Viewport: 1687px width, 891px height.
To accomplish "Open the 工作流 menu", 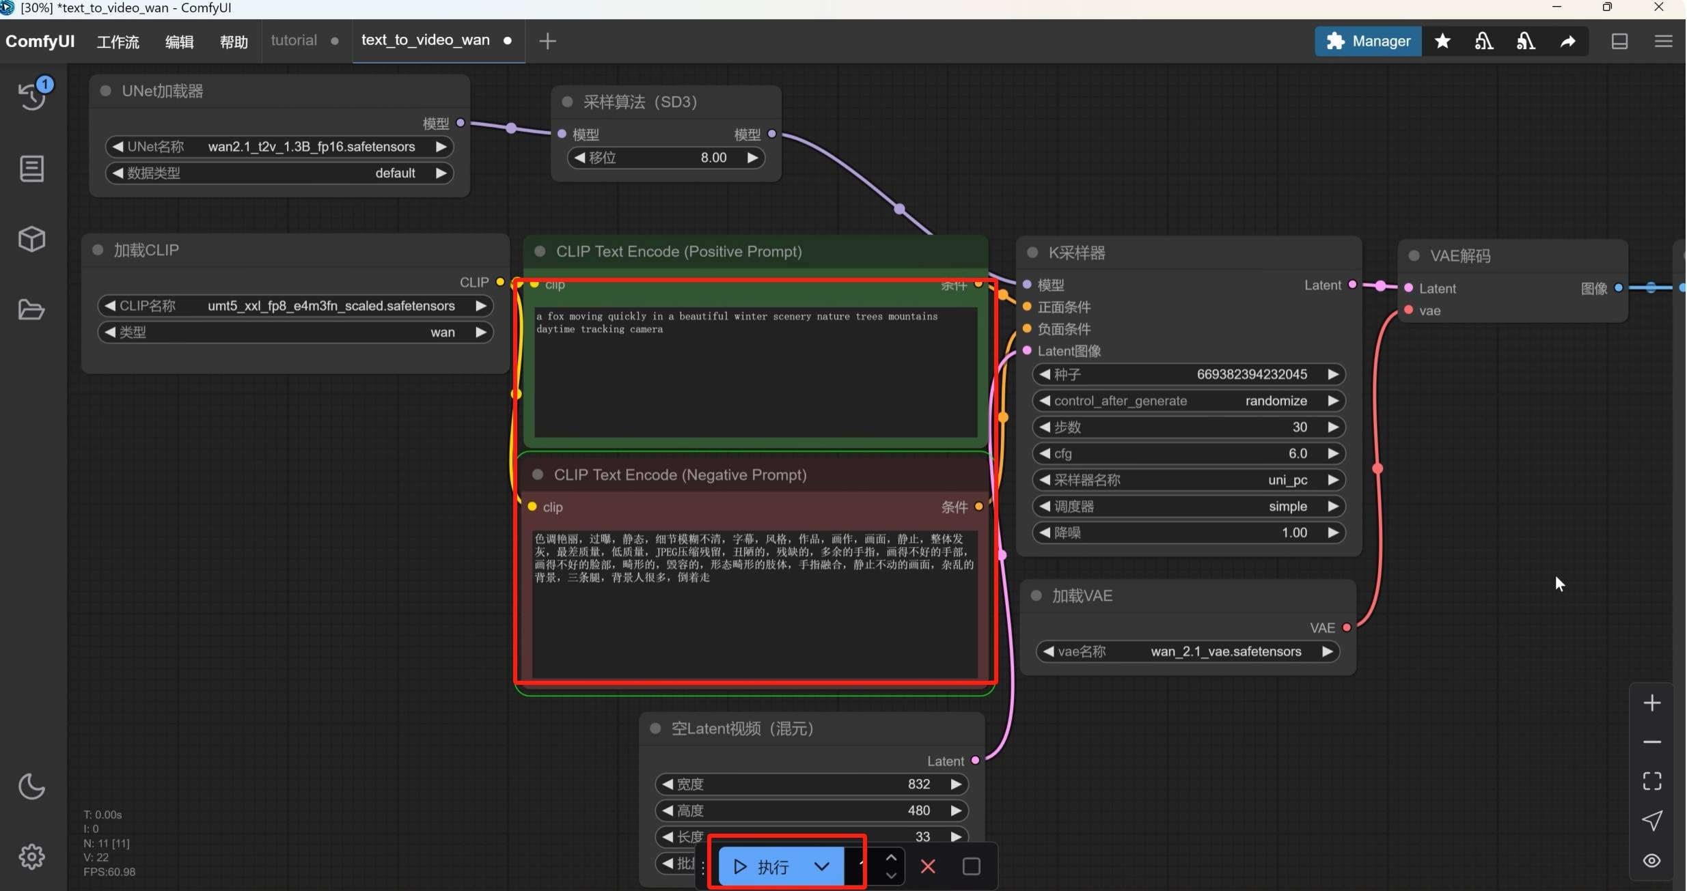I will [x=118, y=42].
